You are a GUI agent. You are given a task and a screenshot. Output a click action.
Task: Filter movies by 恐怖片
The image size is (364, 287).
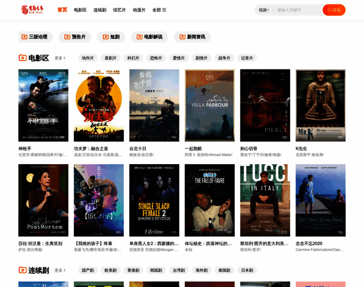click(x=156, y=58)
